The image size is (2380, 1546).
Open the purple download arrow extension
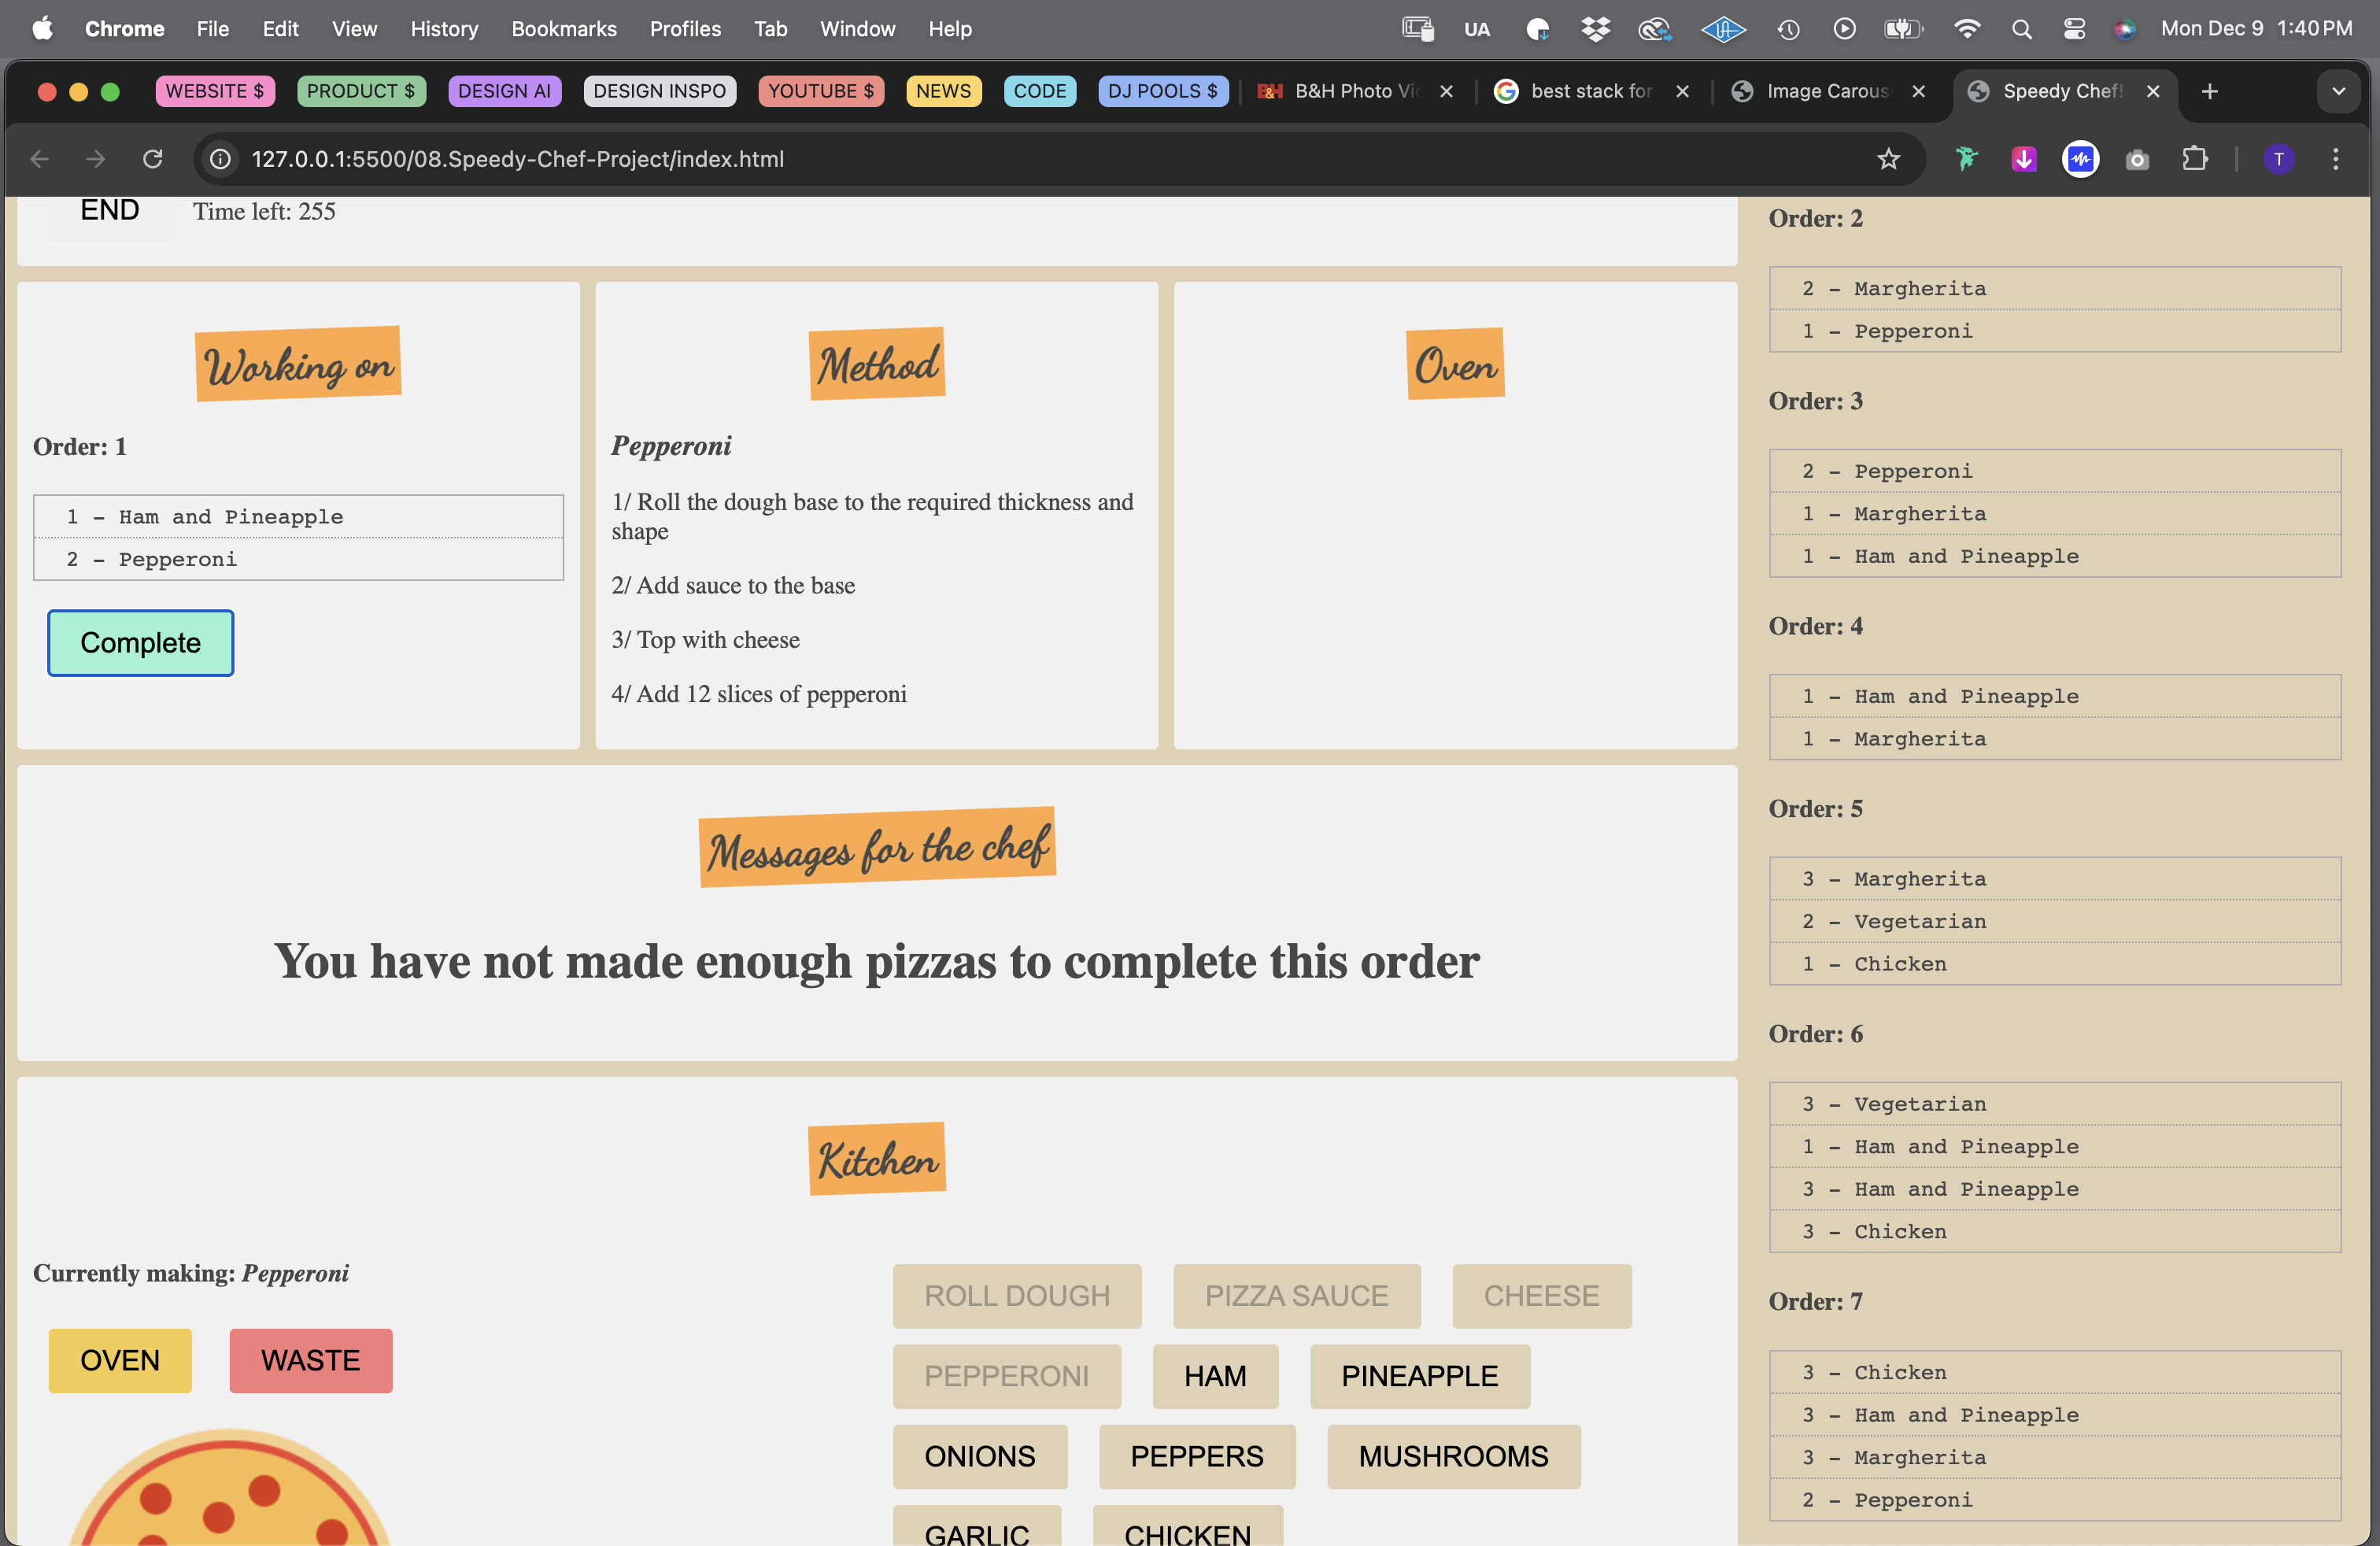[x=2024, y=159]
